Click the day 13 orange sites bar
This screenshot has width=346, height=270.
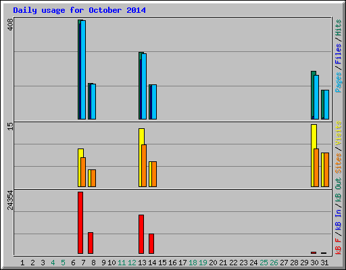[144, 165]
